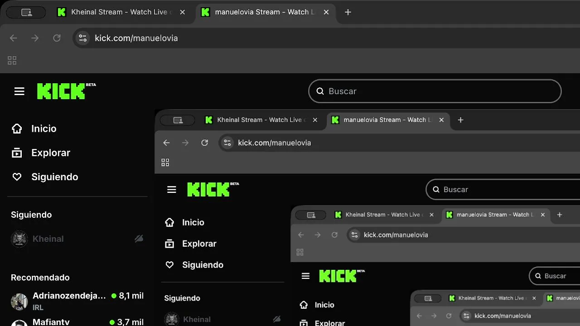The height and width of the screenshot is (326, 580).
Task: Click Buscar search box on third-level page
Action: point(555,276)
